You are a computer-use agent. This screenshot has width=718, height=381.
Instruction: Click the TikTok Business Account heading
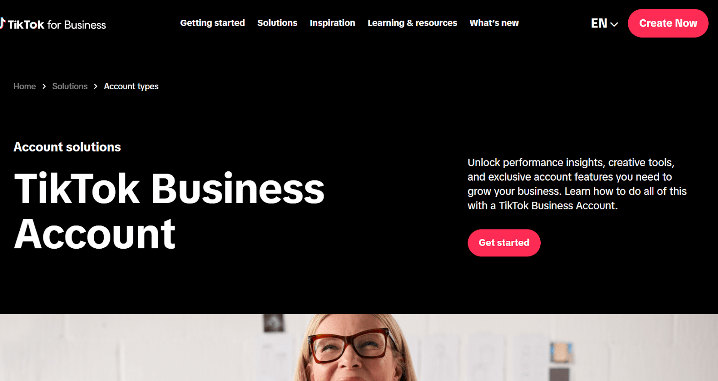(169, 211)
